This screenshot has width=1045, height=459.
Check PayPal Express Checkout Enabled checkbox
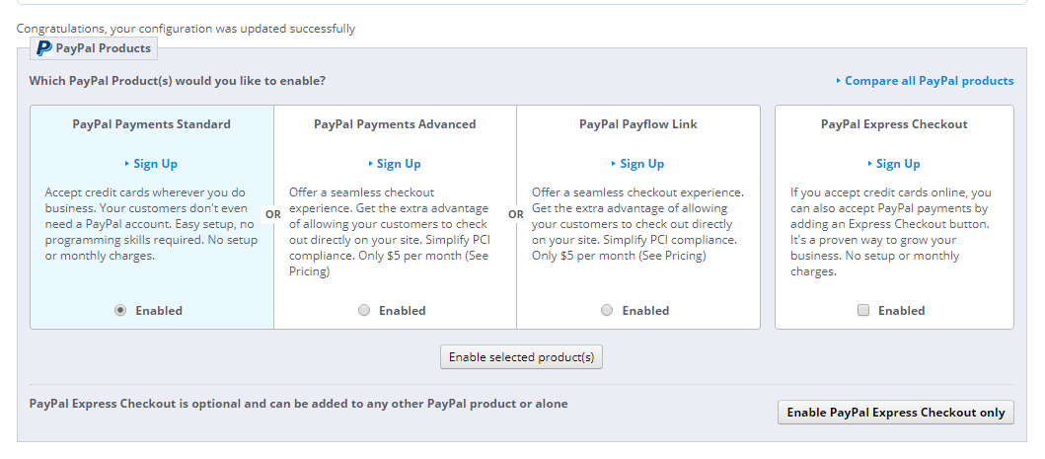point(863,310)
